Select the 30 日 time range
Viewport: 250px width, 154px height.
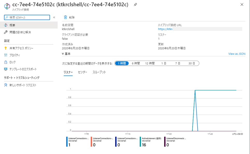point(192,63)
